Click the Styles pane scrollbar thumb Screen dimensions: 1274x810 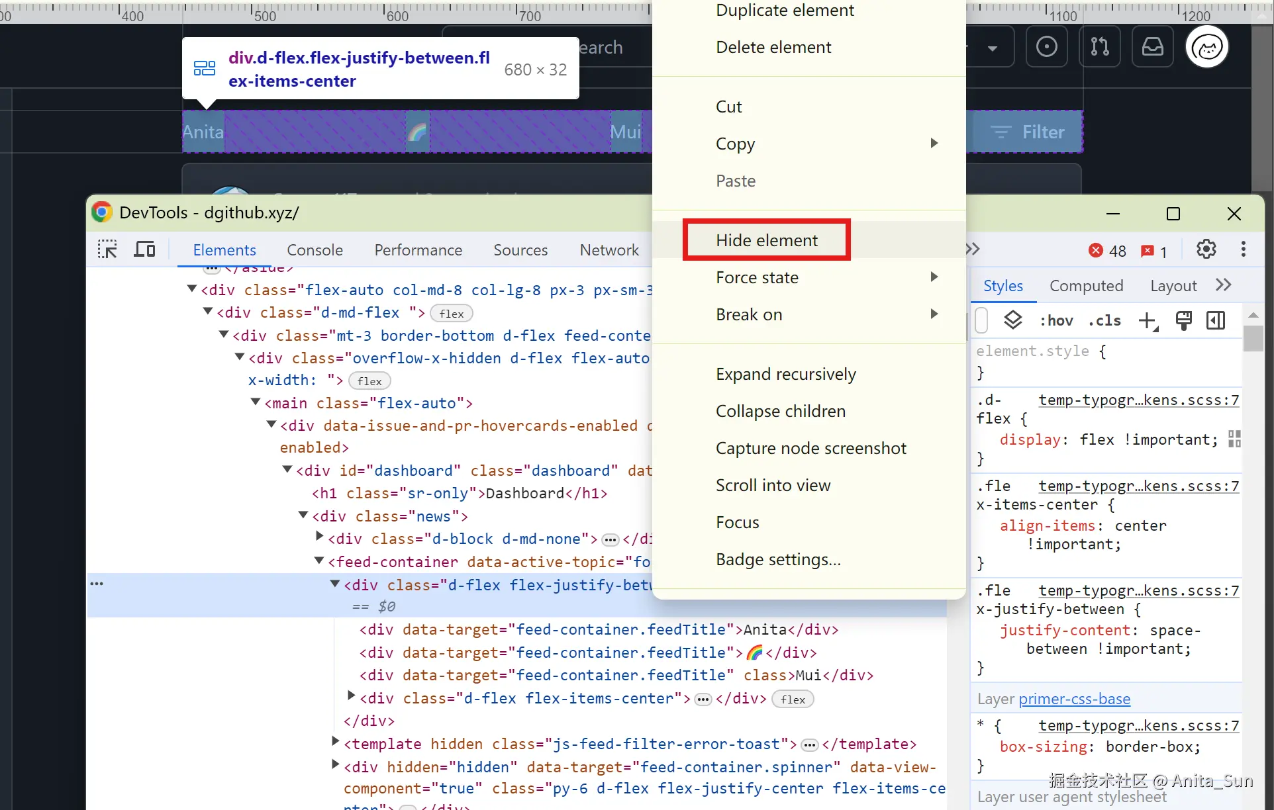pyautogui.click(x=1253, y=339)
